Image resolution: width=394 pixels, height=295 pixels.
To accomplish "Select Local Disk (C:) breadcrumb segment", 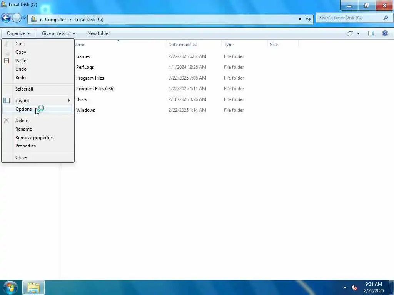I will (x=89, y=20).
